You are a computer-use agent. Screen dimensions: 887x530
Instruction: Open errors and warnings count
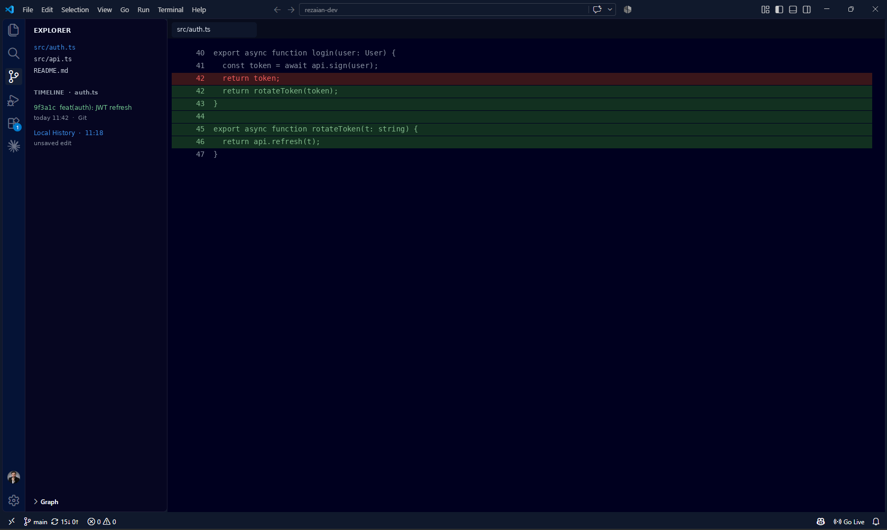[102, 522]
